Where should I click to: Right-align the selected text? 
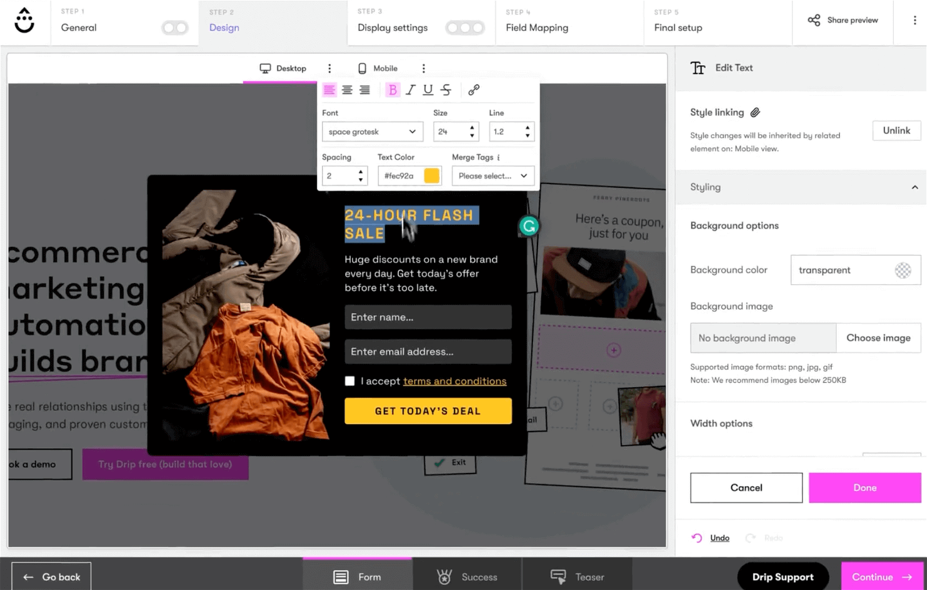[365, 90]
